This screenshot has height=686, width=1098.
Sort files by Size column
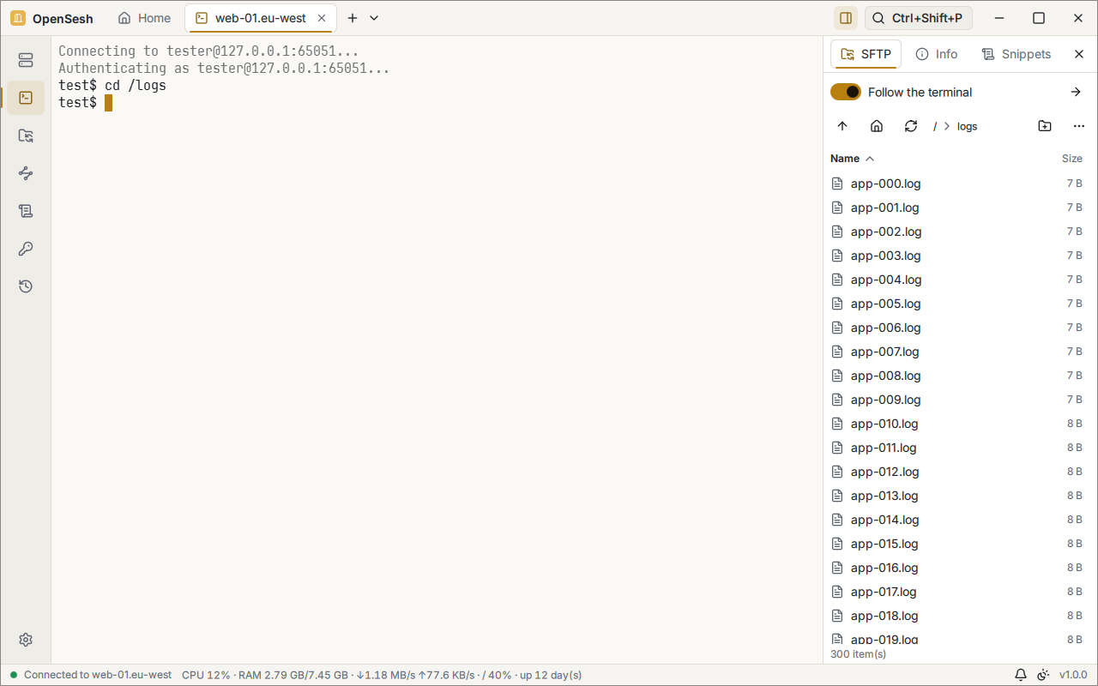1072,159
